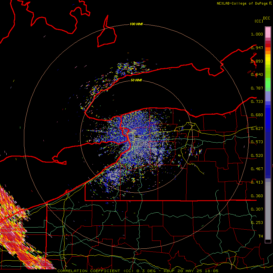Click the 0.520 legend value
The height and width of the screenshot is (273, 273).
(257, 156)
